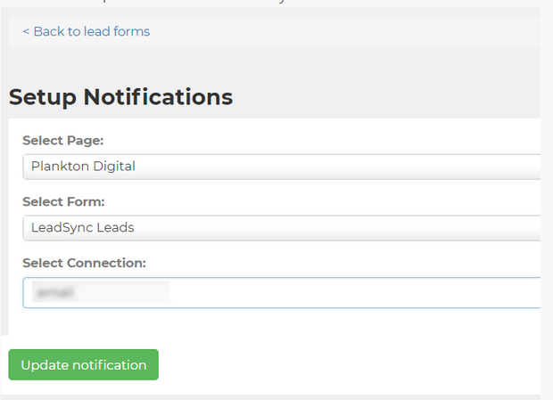553x400 pixels.
Task: Select the Plankton Digital page value
Action: (83, 167)
